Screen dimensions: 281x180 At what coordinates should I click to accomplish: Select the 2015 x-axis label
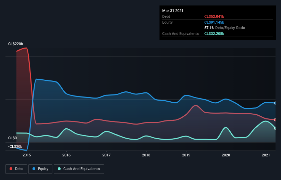point(26,155)
